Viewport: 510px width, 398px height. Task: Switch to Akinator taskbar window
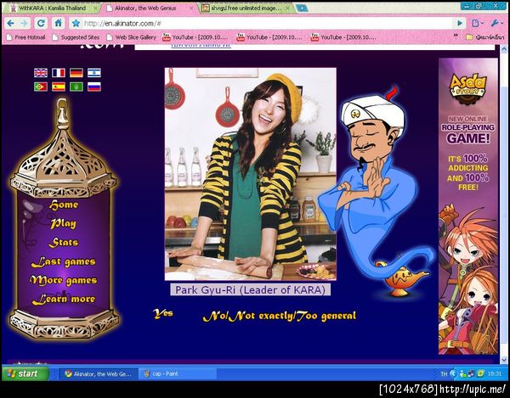click(99, 373)
